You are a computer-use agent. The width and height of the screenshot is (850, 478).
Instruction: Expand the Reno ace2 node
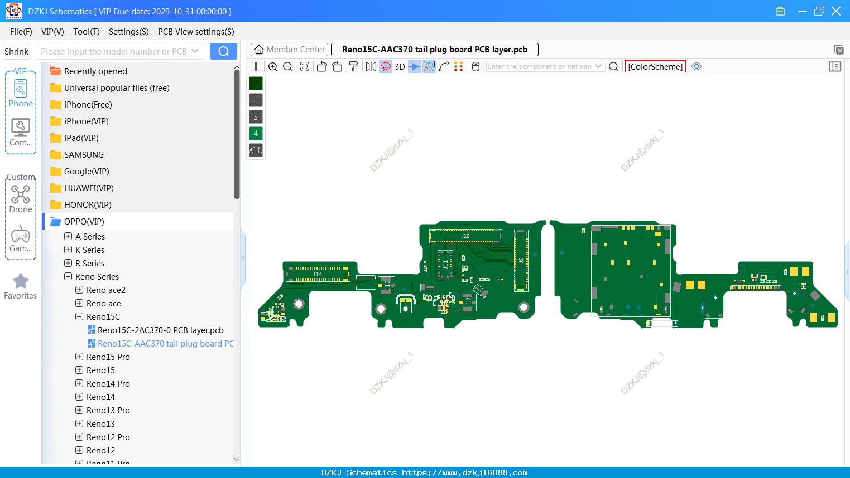tap(79, 290)
